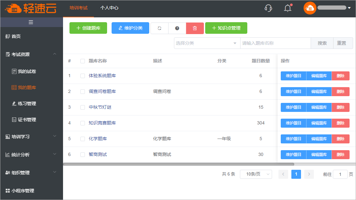Screen dimensions: 356x200
Task: Click the 请输入题库名称 search input field
Action: point(275,43)
